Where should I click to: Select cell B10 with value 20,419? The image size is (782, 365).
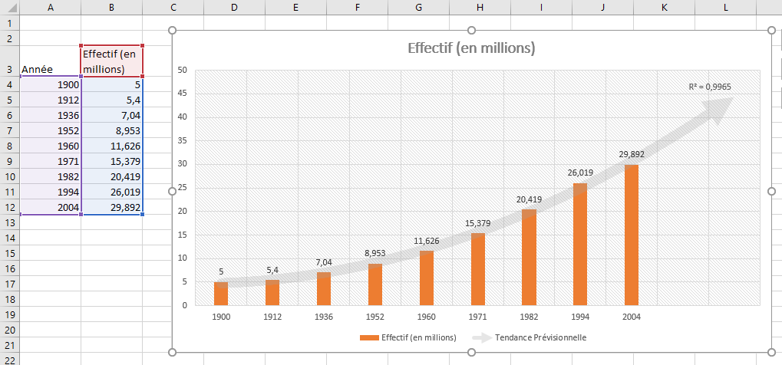[112, 176]
